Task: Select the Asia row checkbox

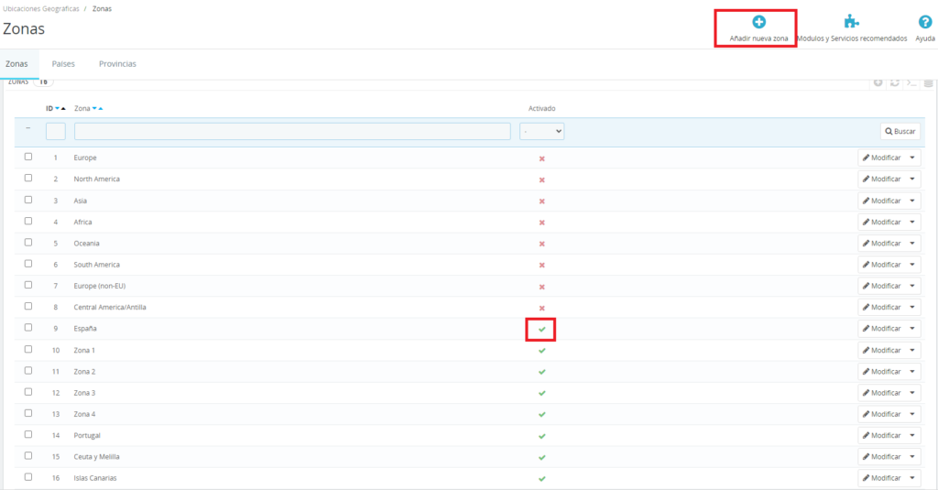Action: click(28, 200)
